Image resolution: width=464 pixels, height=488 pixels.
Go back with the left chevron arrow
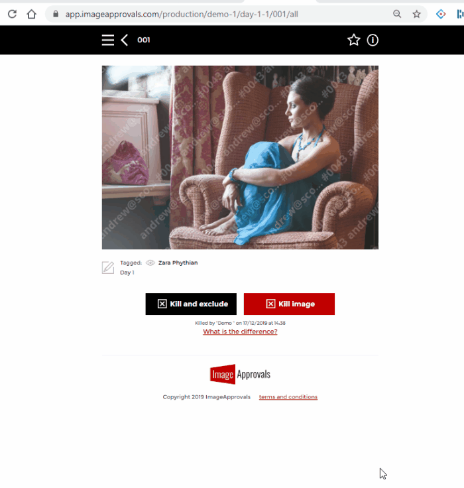coord(125,40)
